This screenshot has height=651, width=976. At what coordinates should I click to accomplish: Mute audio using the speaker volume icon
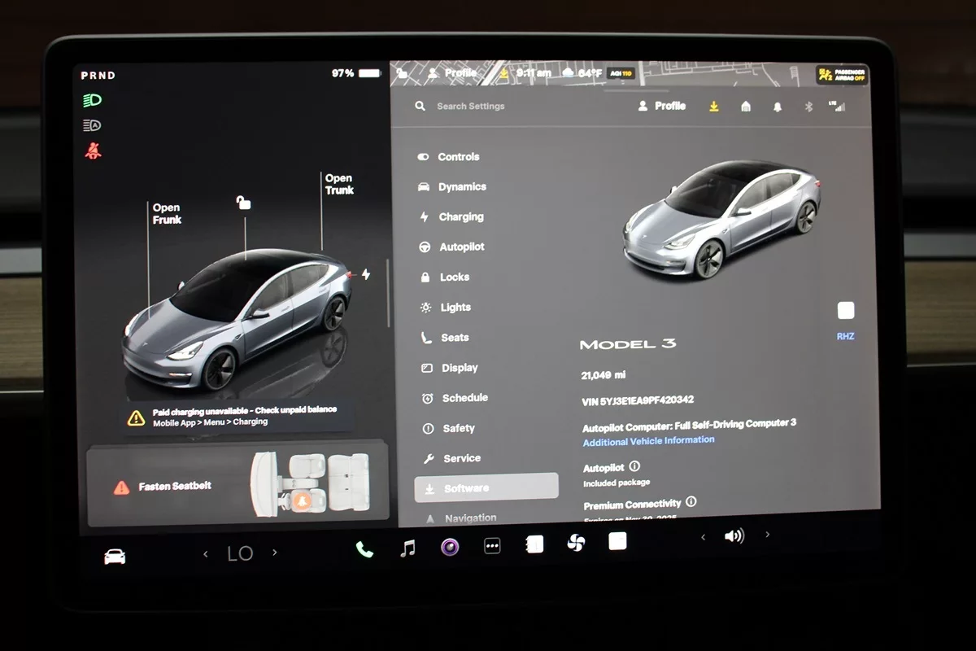[x=734, y=536]
